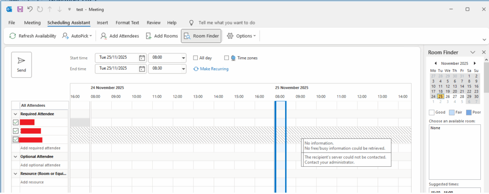Switch to the Format Text tab

(x=127, y=22)
